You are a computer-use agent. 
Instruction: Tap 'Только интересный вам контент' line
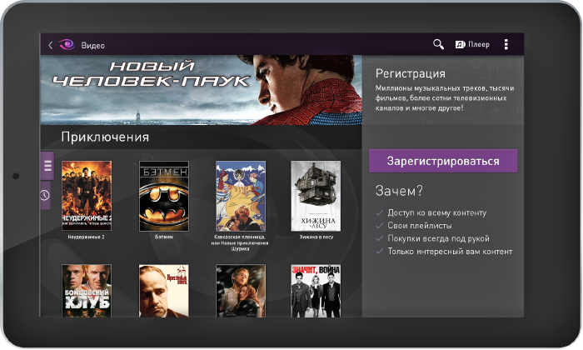450,252
